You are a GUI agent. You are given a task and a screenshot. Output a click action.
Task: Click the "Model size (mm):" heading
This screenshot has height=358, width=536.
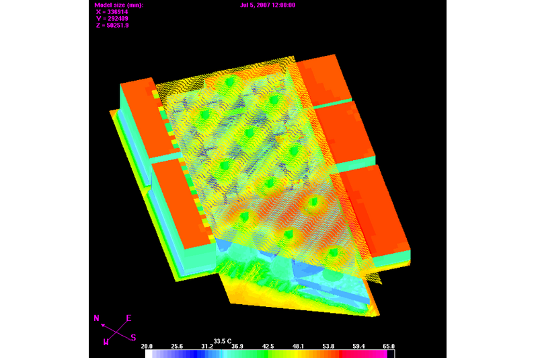pos(119,5)
